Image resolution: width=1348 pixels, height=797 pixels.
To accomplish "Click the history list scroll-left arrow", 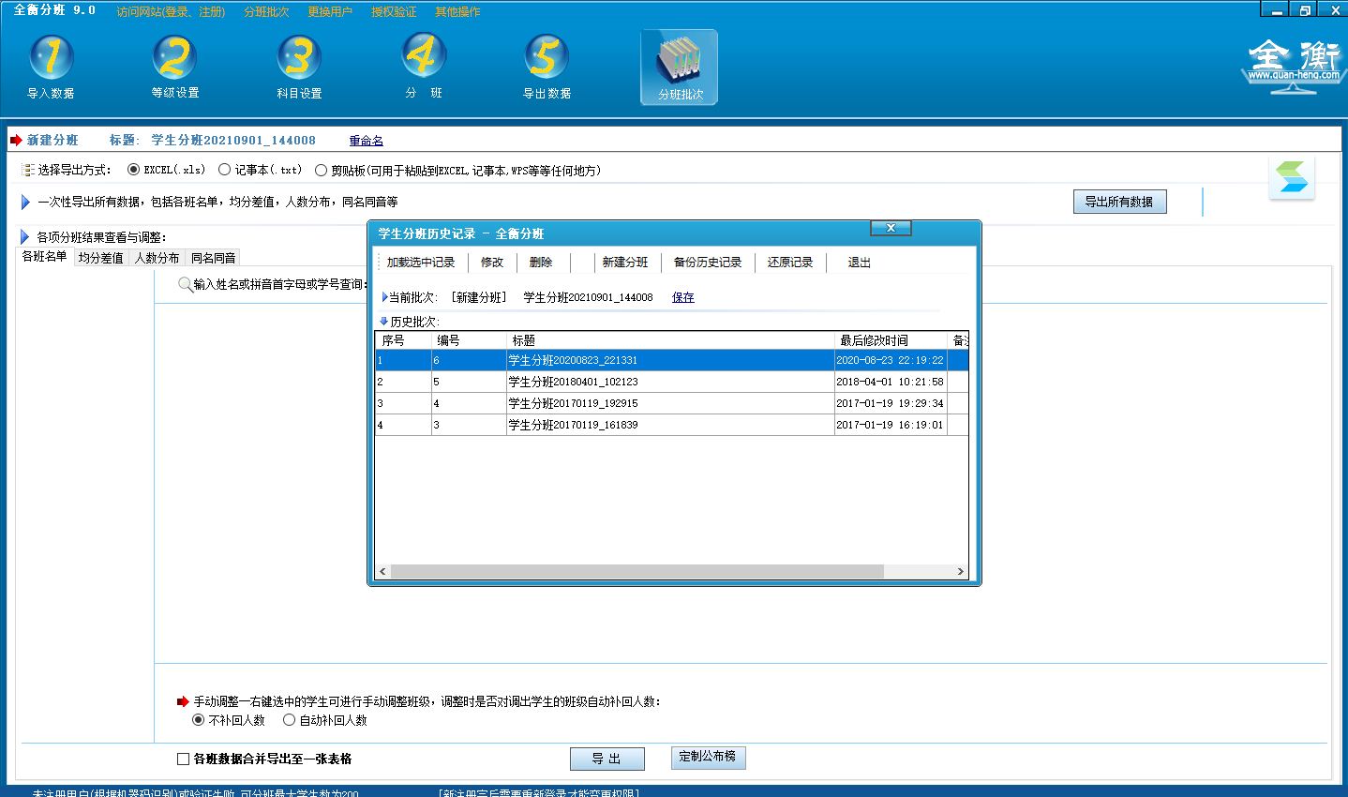I will pyautogui.click(x=382, y=571).
